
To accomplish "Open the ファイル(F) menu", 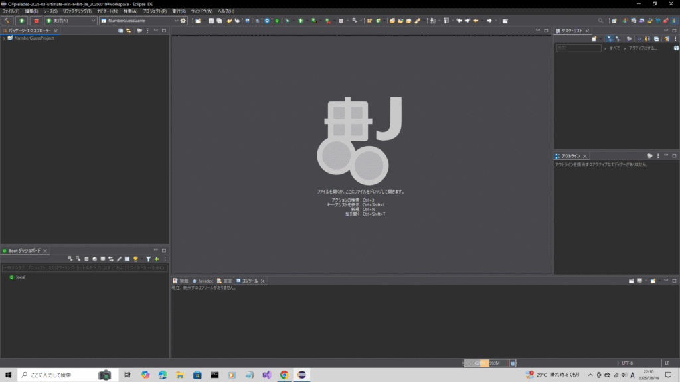I will [11, 11].
